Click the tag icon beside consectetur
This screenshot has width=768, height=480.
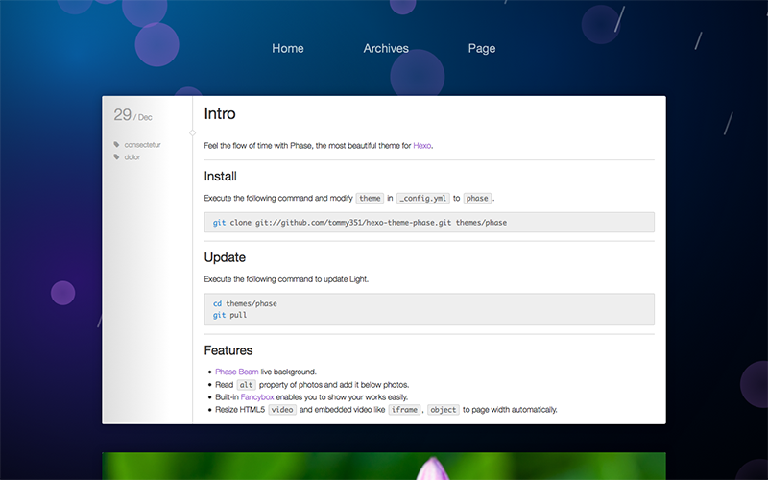tap(117, 145)
